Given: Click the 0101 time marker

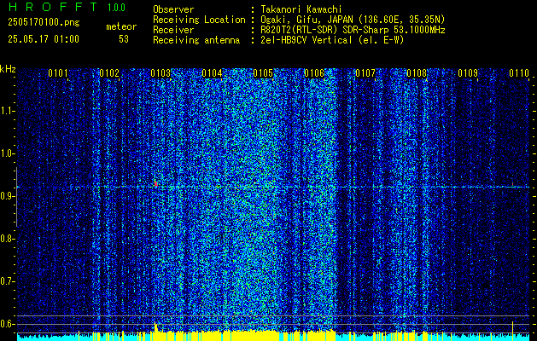Looking at the screenshot, I should 57,72.
